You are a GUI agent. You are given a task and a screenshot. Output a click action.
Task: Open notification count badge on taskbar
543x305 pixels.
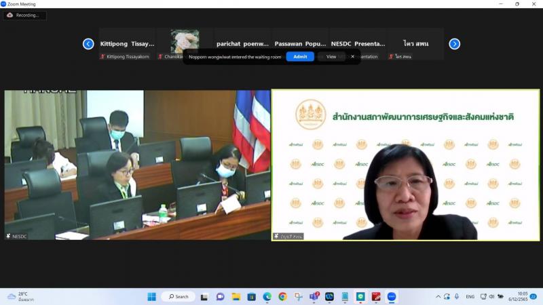(533, 296)
